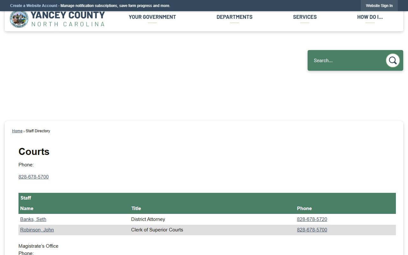Viewport: 408px width, 255px height.
Task: Select the Clerk of Superior Courts cell
Action: 157,230
